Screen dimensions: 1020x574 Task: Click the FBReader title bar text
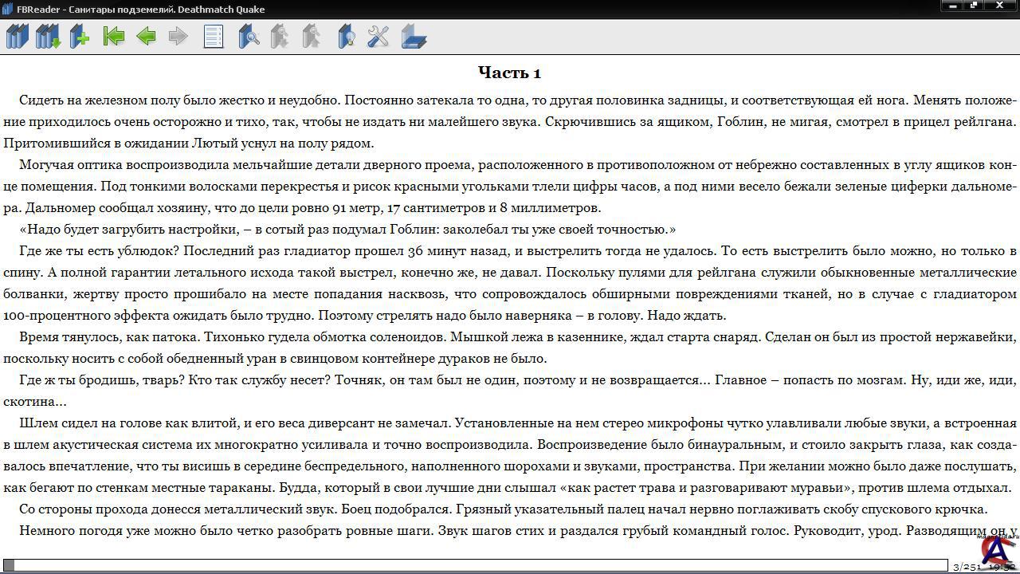(x=140, y=9)
